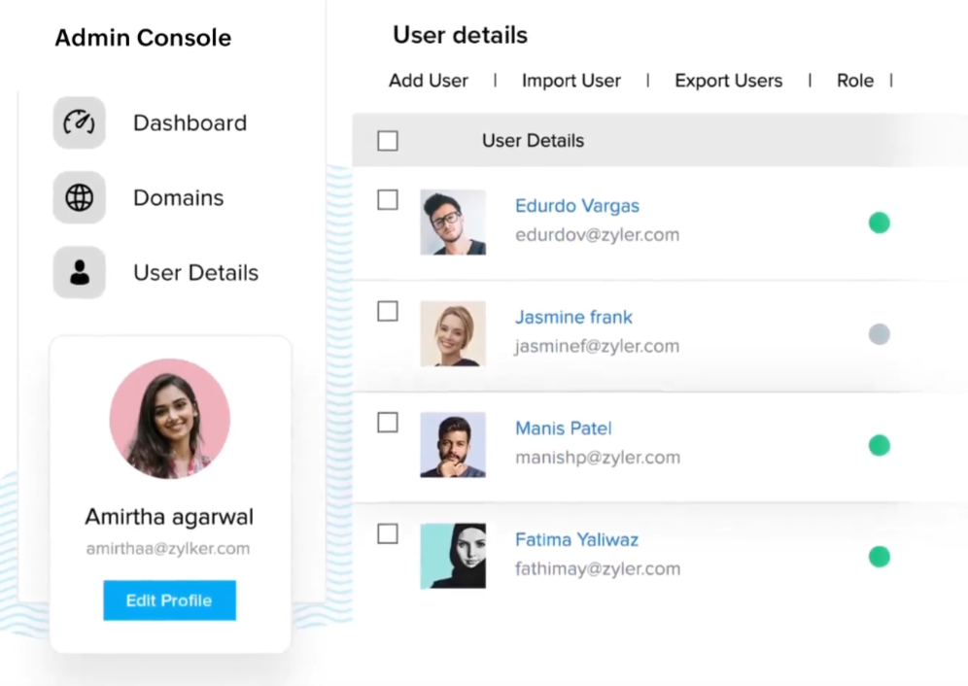The width and height of the screenshot is (968, 686).
Task: Open the Role menu option
Action: pyautogui.click(x=855, y=81)
